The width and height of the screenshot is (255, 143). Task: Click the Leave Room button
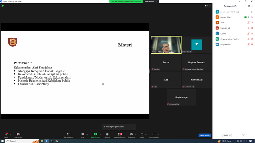(204, 135)
